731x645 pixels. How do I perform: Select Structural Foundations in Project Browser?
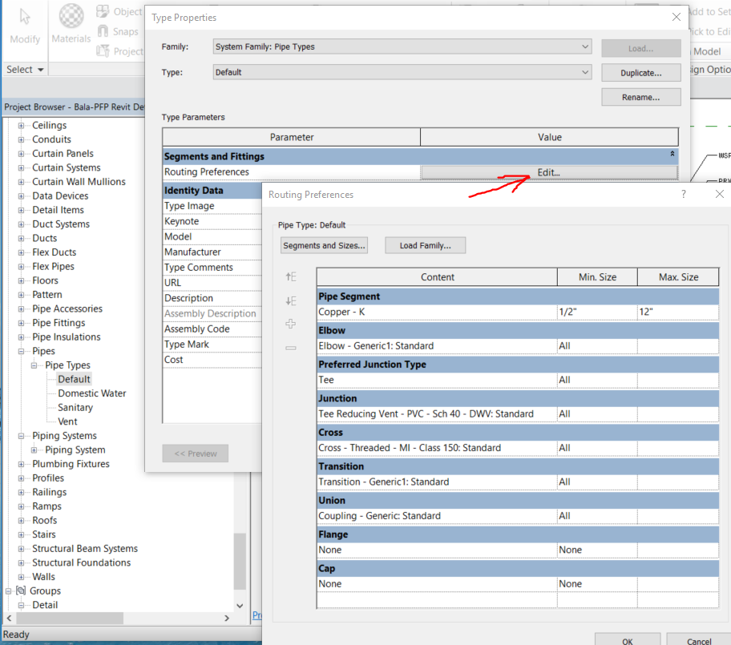coord(82,562)
